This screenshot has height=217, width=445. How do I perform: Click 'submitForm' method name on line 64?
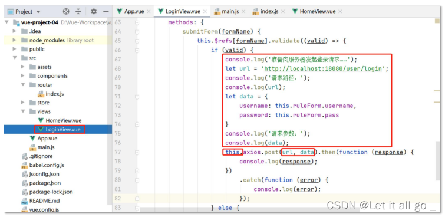(x=200, y=31)
